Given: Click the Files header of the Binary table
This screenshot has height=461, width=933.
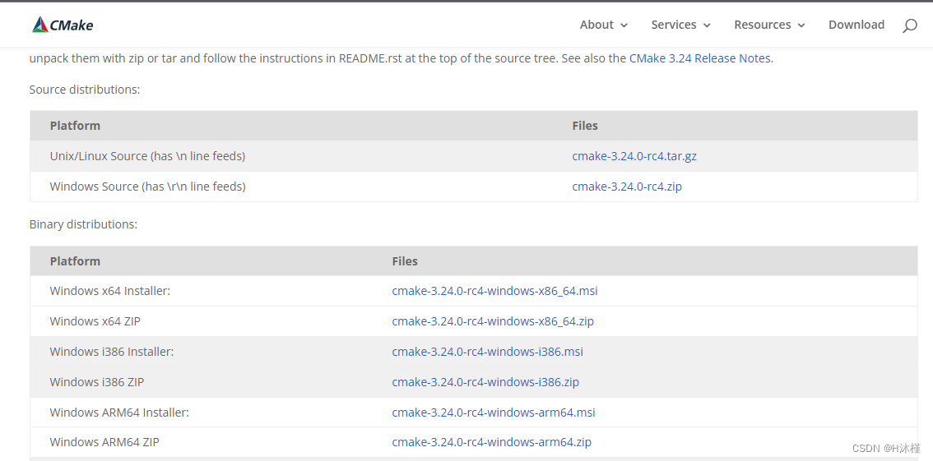Looking at the screenshot, I should [x=405, y=261].
